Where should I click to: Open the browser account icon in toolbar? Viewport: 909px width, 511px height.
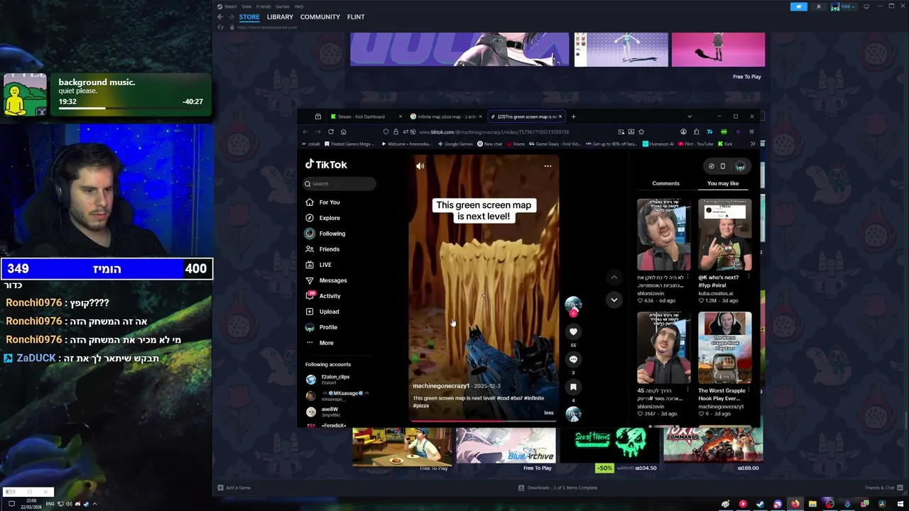[683, 132]
